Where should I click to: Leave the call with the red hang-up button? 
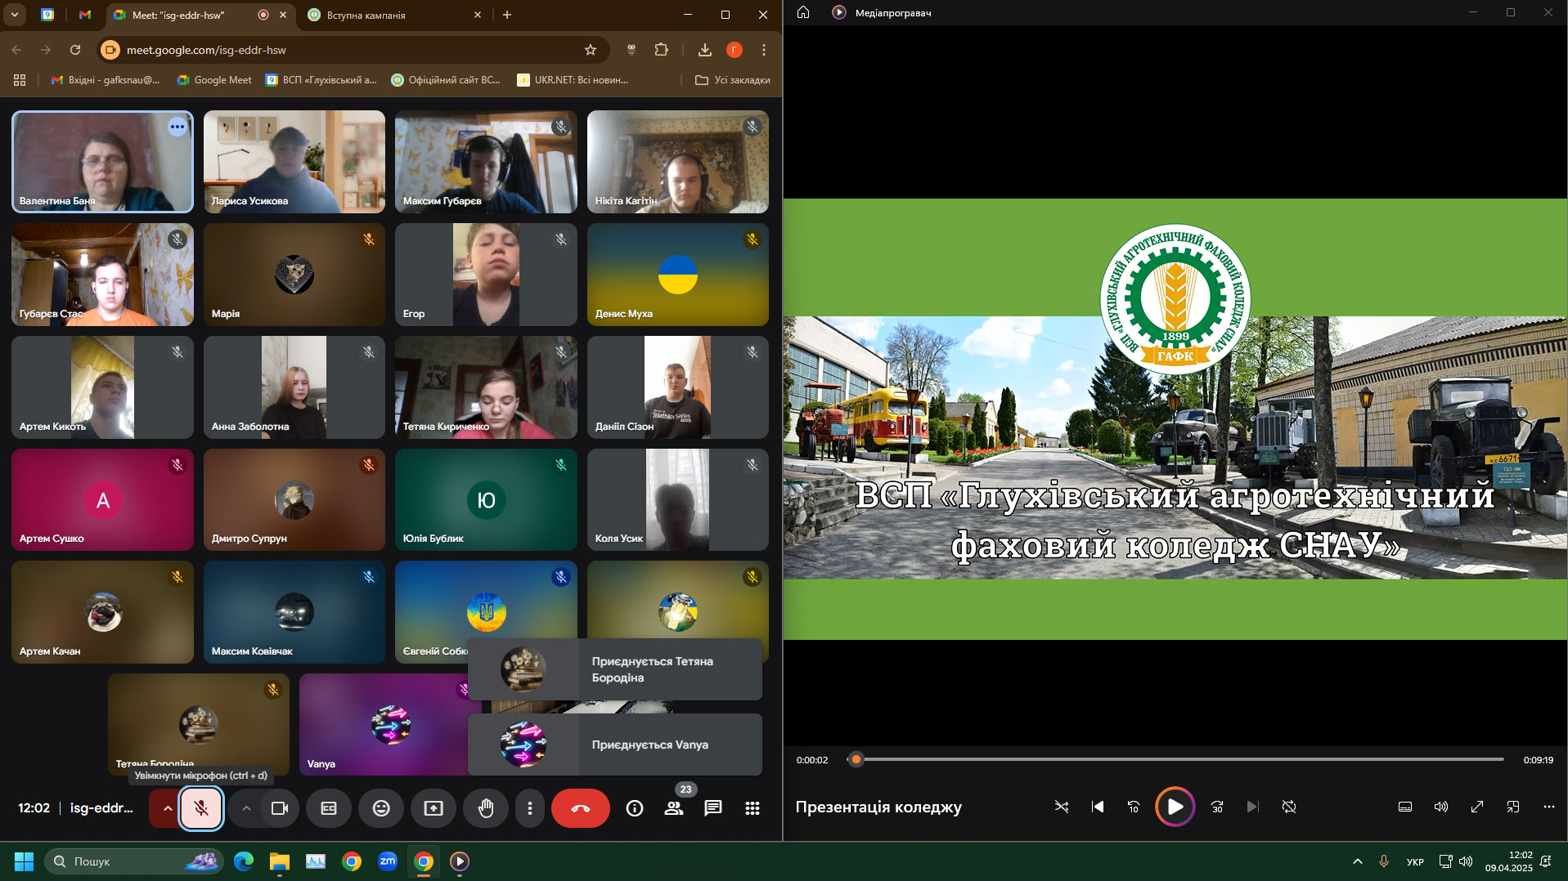pos(581,808)
